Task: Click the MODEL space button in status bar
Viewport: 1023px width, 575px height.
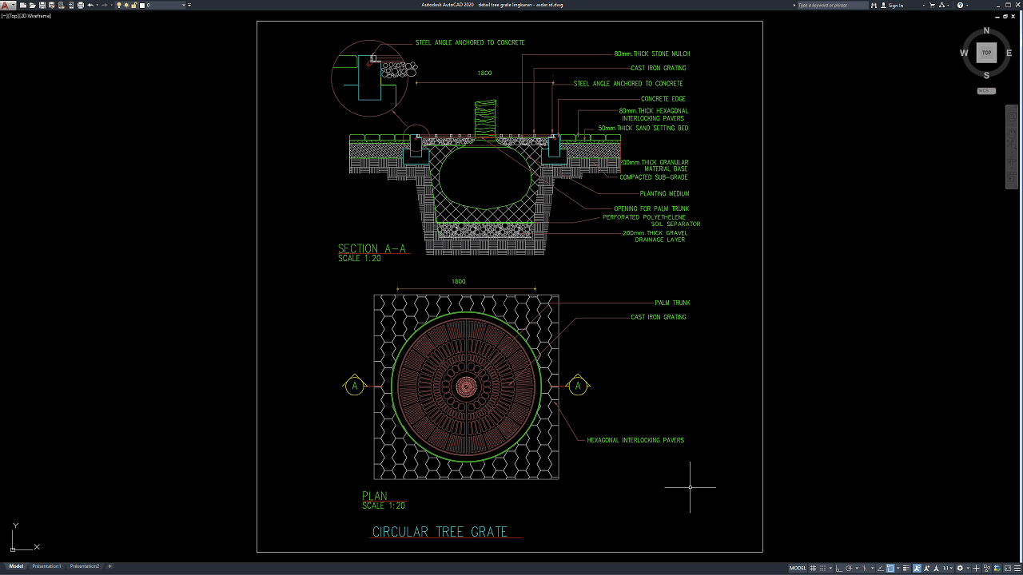Action: 798,568
